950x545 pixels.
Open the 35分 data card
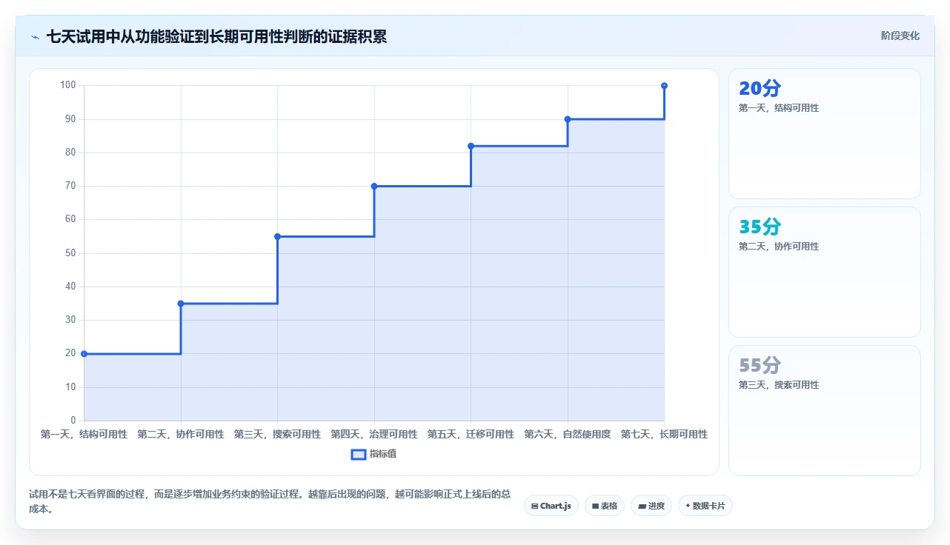click(824, 272)
